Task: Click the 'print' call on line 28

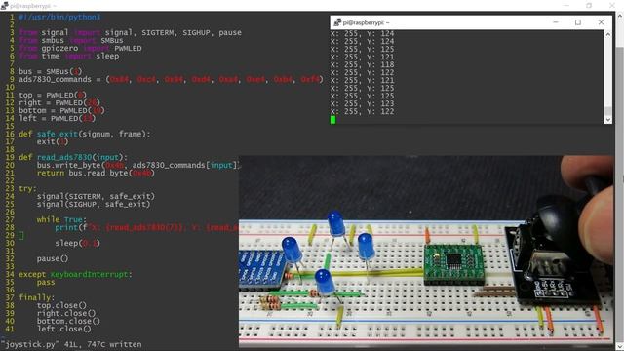Action: [66, 227]
